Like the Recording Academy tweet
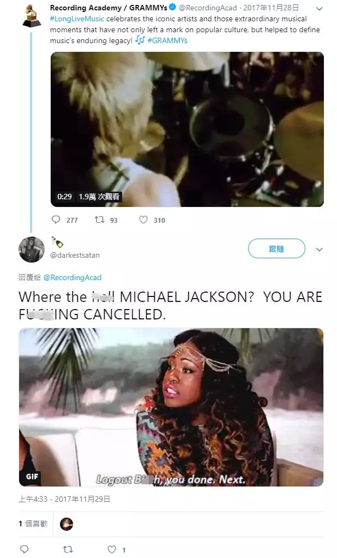This screenshot has height=558, width=337. point(143,219)
